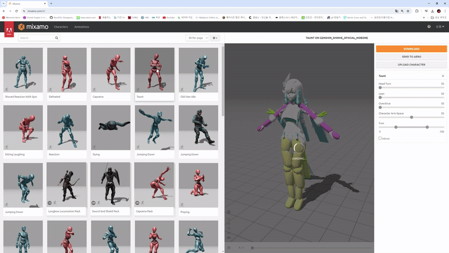Open the Chrome profile avatar

pos(439,11)
